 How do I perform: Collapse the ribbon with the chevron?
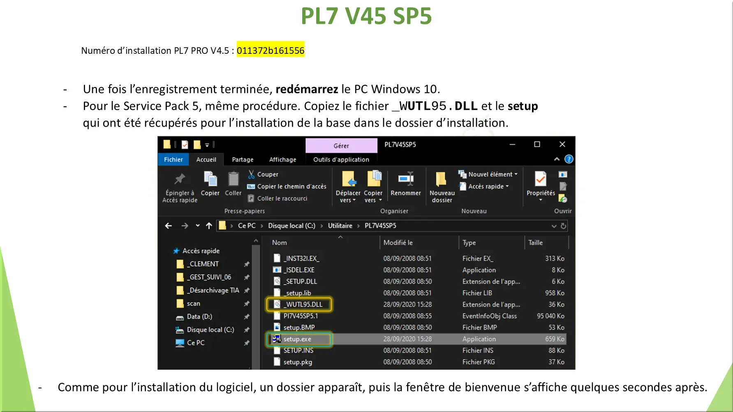[x=557, y=159]
